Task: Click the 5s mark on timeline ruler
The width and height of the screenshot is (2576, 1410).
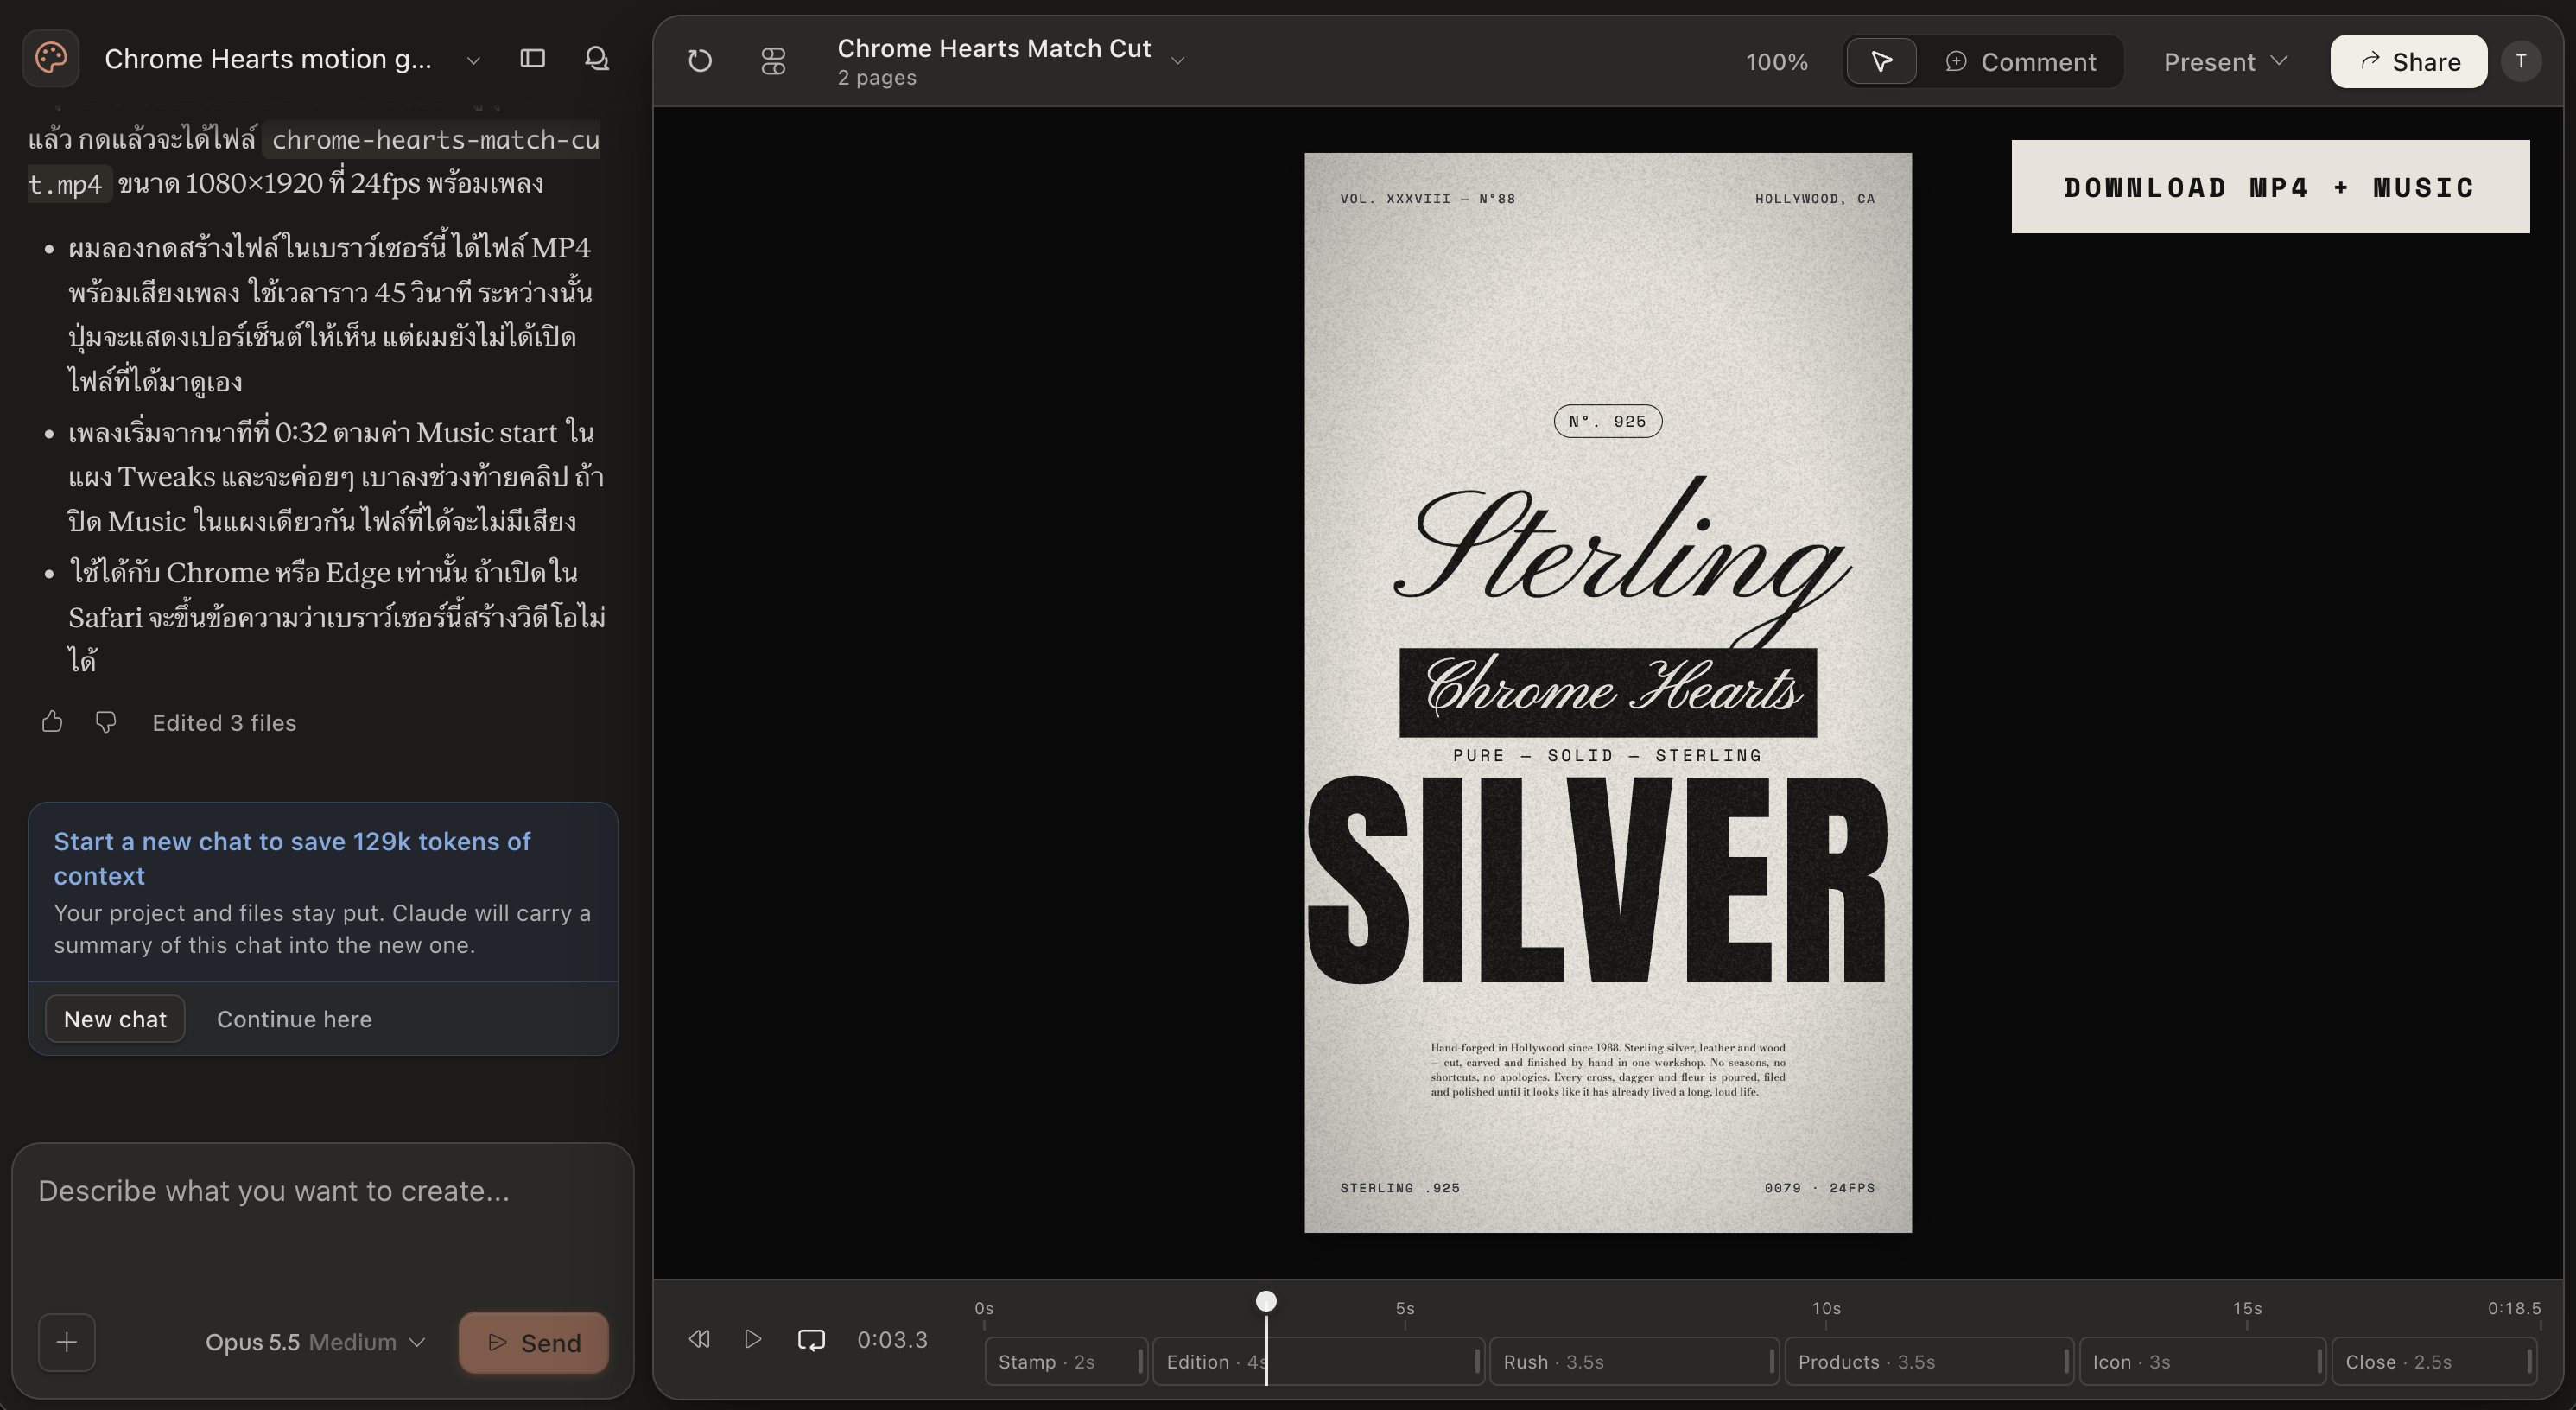Action: point(1405,1308)
